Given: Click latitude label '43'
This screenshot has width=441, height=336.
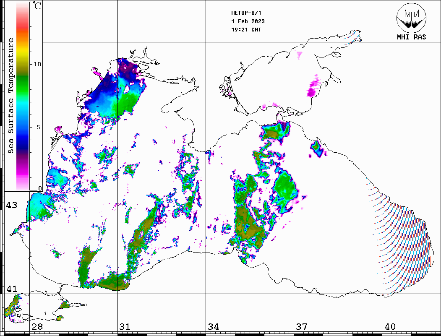Looking at the screenshot, I should pos(11,205).
